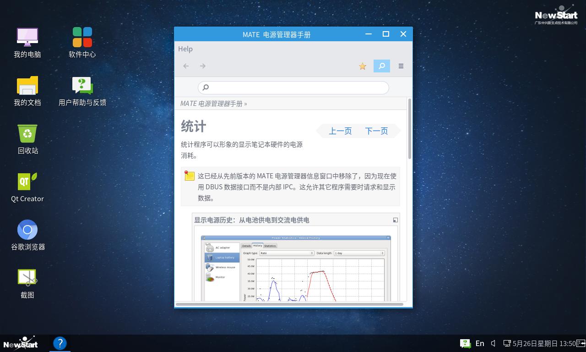Go forward with the right arrow button
The height and width of the screenshot is (352, 586).
(x=202, y=66)
